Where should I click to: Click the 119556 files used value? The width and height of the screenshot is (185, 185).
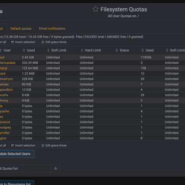click(146, 57)
